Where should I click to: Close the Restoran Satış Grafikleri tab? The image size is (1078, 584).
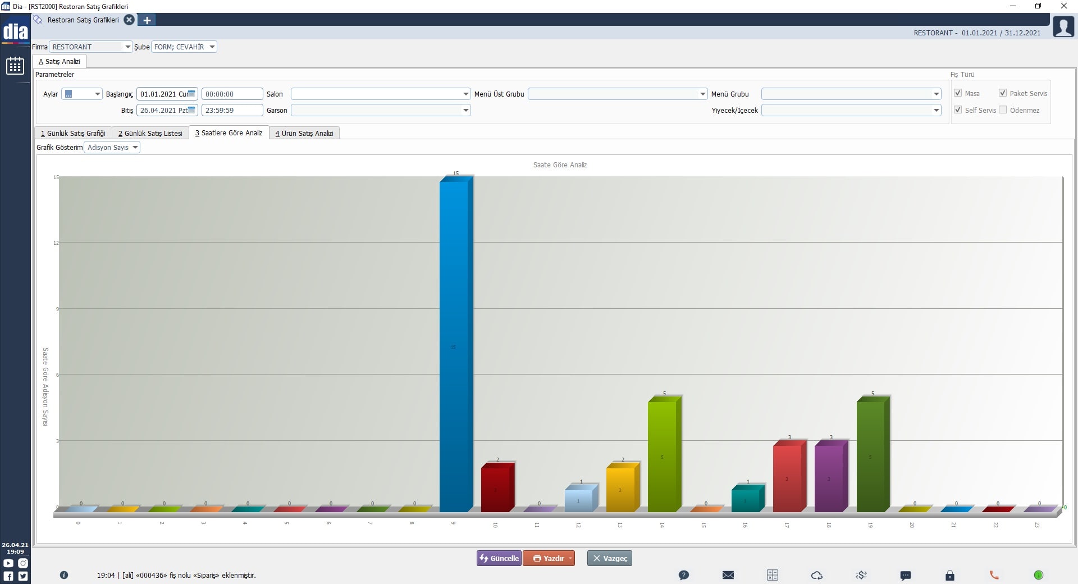pos(129,20)
